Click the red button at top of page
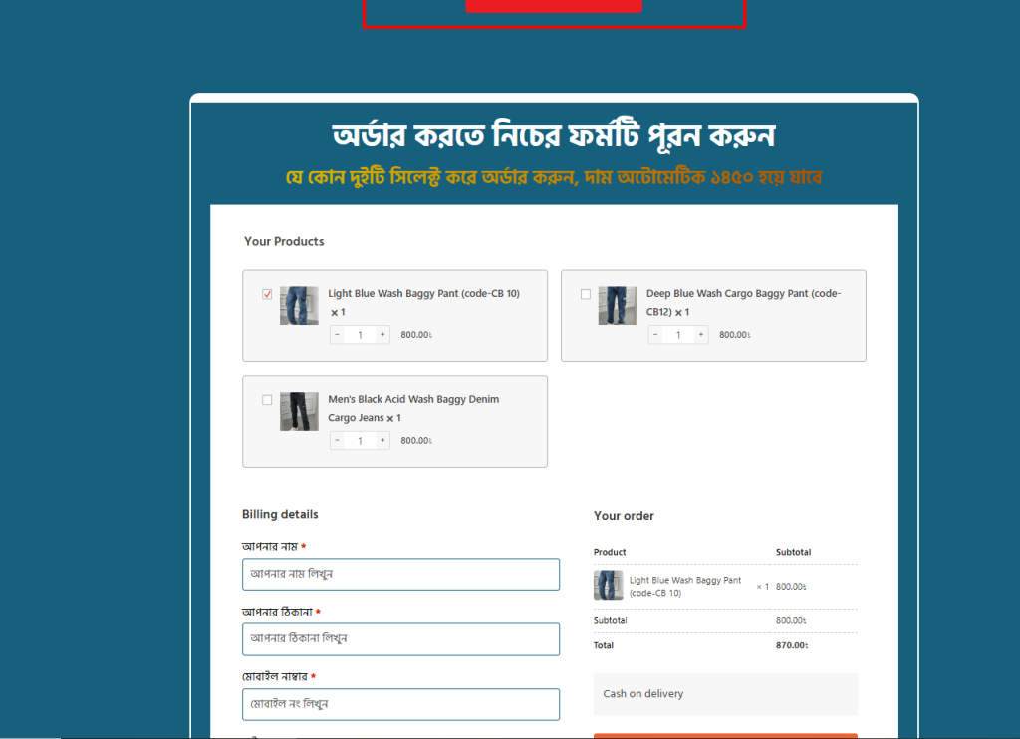The width and height of the screenshot is (1020, 739). (x=554, y=5)
